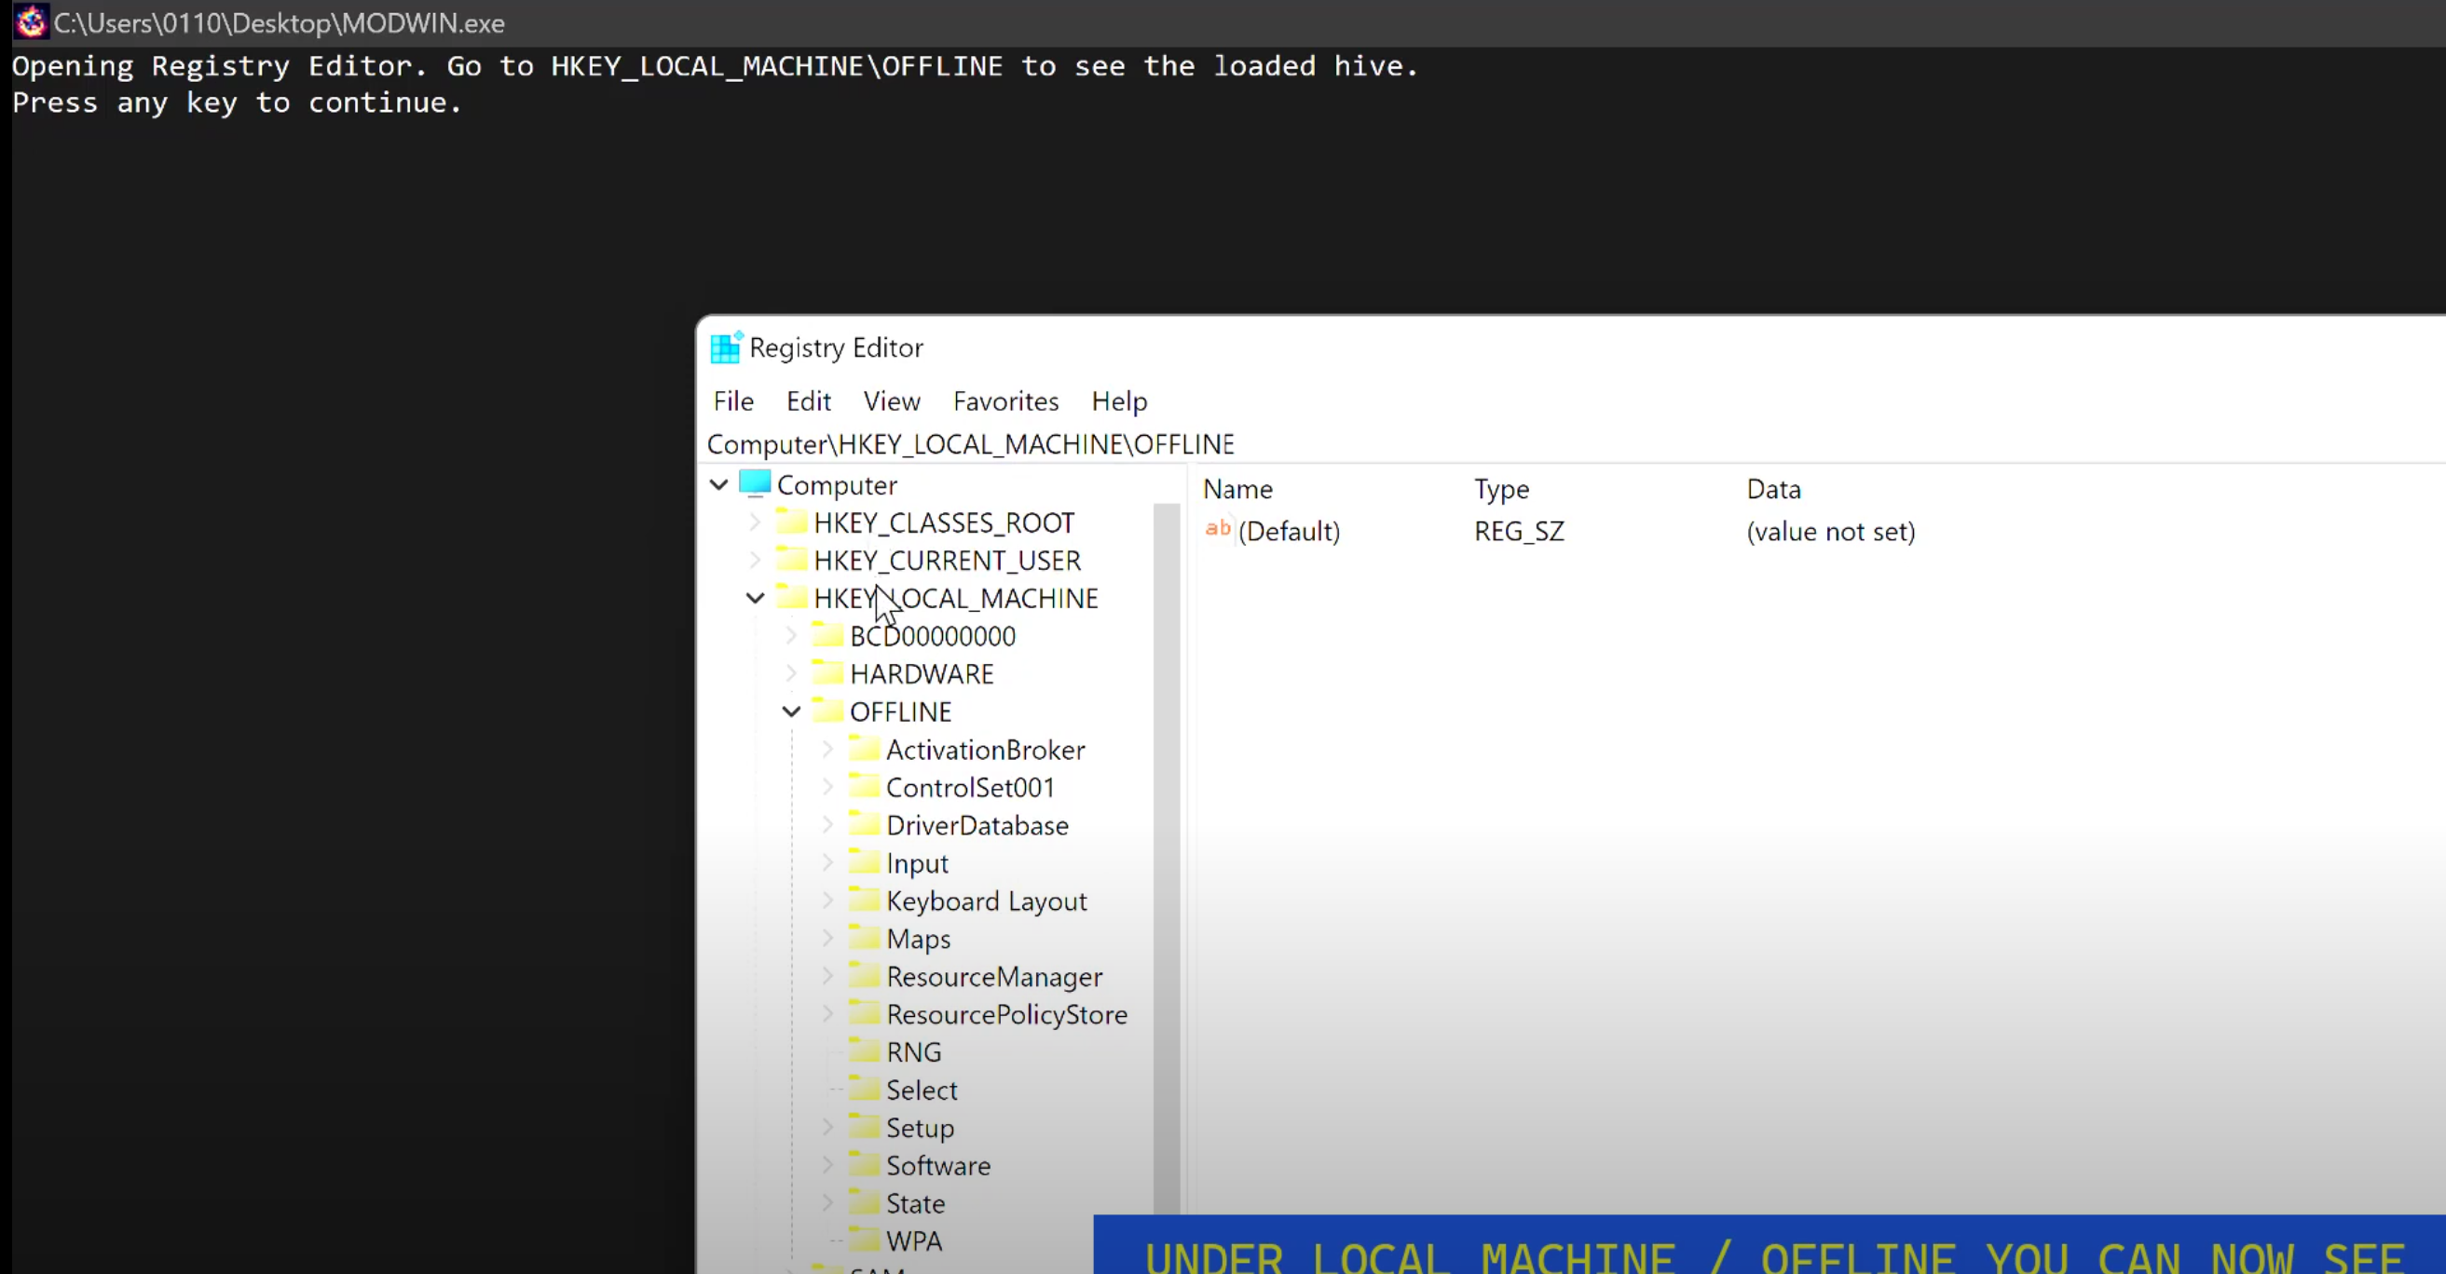Select the ControlSet001 registry key
The height and width of the screenshot is (1274, 2446).
971,787
